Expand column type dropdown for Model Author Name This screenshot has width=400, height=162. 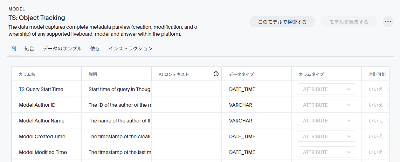coord(326,121)
